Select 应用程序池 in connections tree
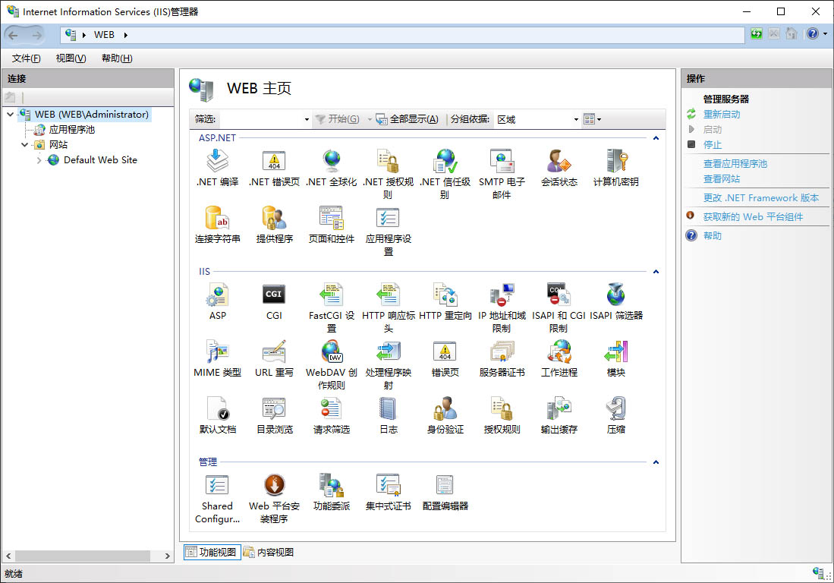The width and height of the screenshot is (834, 583). pos(72,130)
